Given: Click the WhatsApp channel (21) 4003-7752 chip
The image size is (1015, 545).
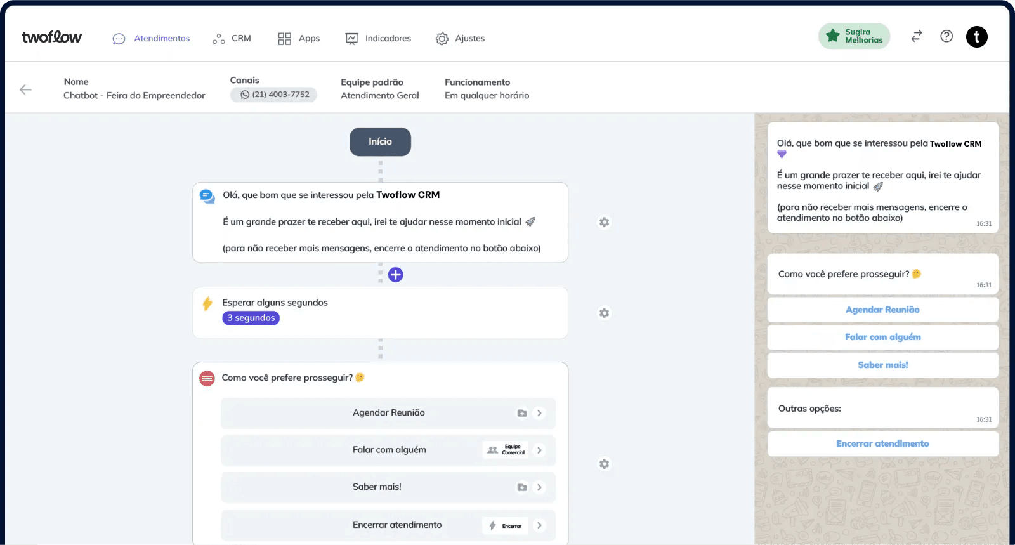Looking at the screenshot, I should [x=273, y=95].
